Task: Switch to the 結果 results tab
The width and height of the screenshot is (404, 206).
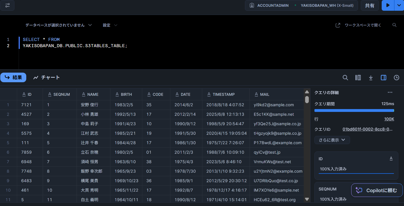Action: tap(13, 77)
